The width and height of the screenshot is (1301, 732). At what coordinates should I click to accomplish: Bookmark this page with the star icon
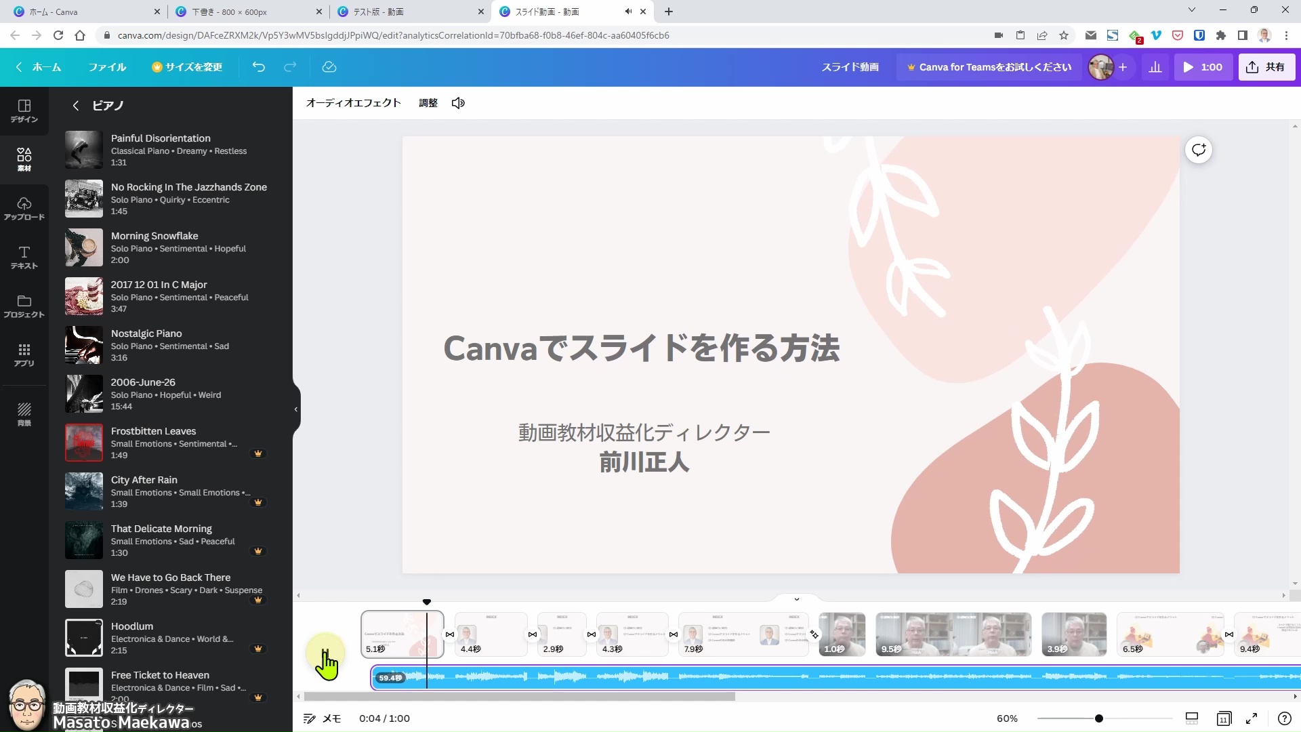pos(1064,35)
